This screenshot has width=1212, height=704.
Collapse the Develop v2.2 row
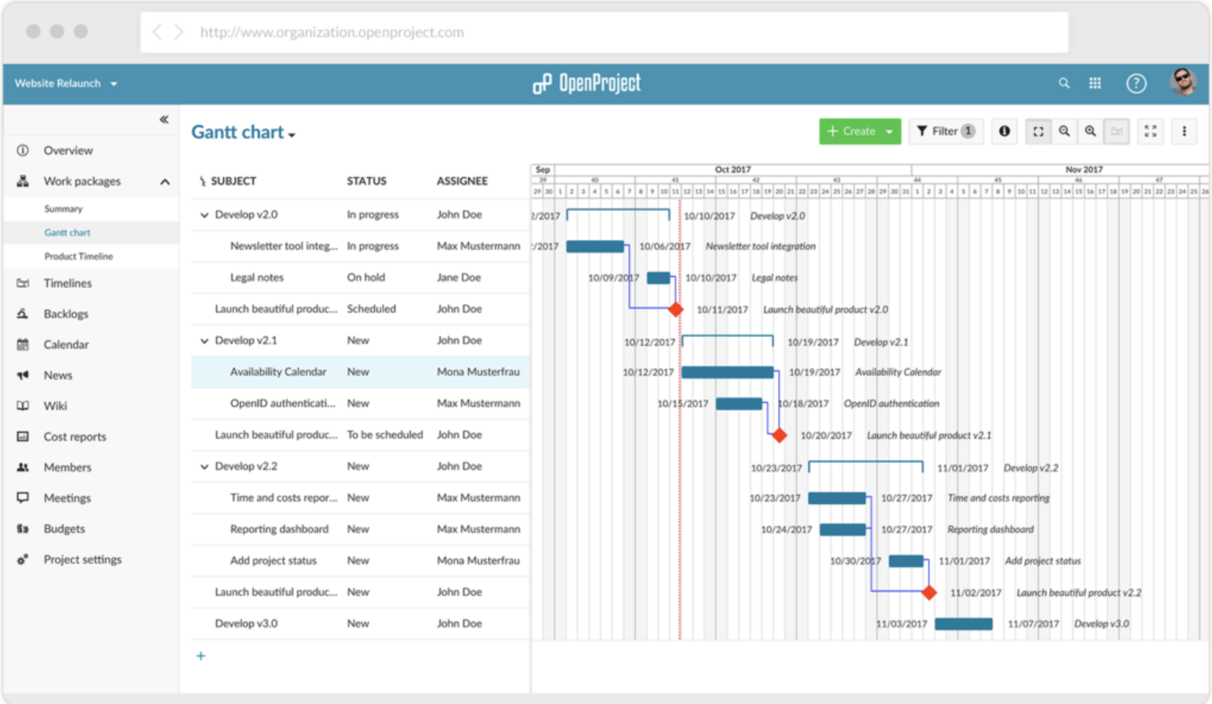(x=204, y=466)
